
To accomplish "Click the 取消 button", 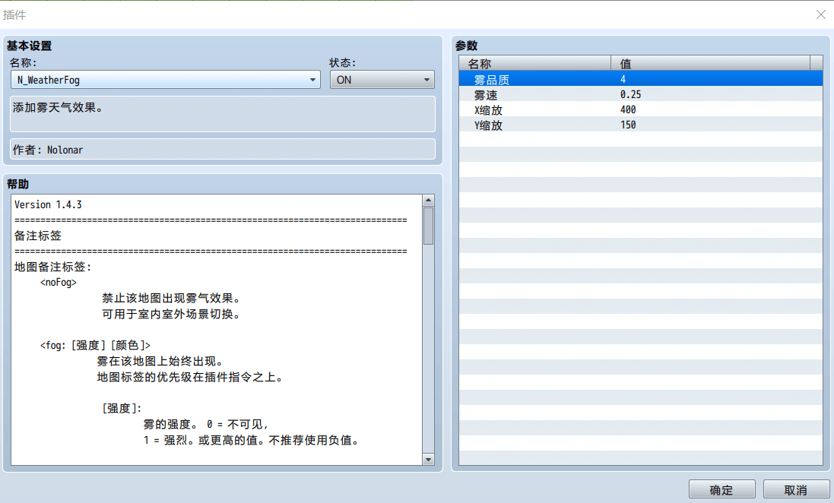I will click(x=796, y=490).
